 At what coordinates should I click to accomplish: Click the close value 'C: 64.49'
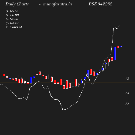tap(12, 23)
